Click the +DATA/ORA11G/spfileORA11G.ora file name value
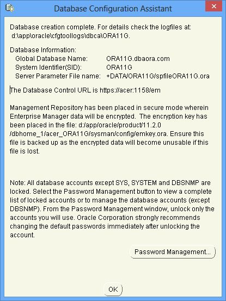The height and width of the screenshot is (301, 226). [157, 76]
